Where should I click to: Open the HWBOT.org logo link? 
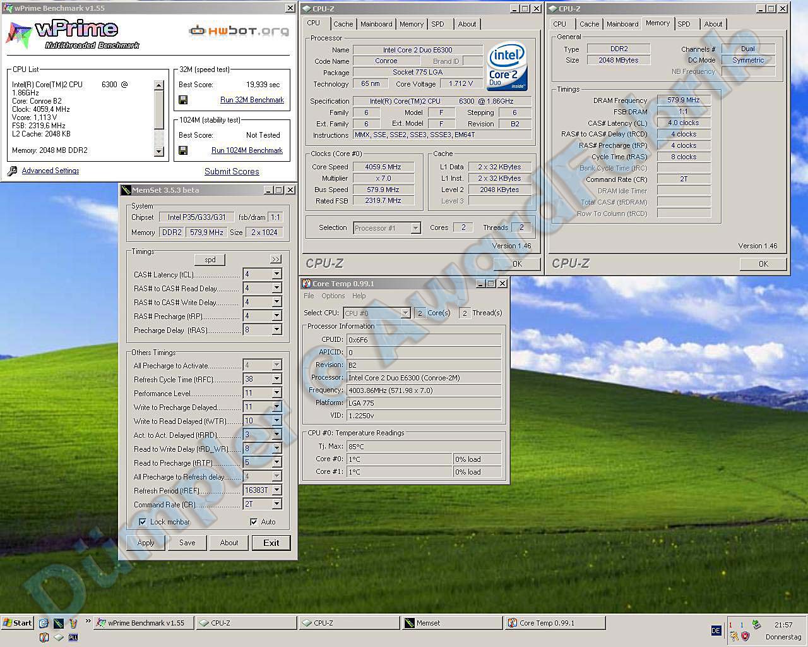239,30
